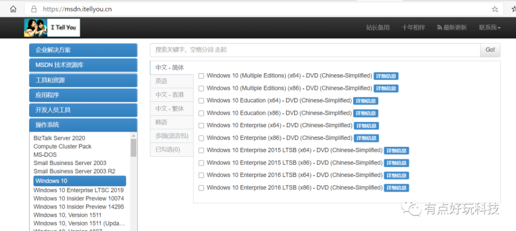This screenshot has height=231, width=516.
Task: Click the OS list scroll-up arrow
Action: (x=133, y=136)
